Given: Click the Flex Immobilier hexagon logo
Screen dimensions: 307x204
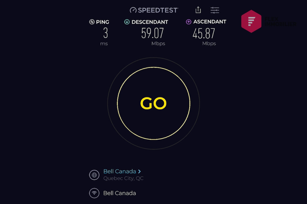Looking at the screenshot, I should point(251,21).
